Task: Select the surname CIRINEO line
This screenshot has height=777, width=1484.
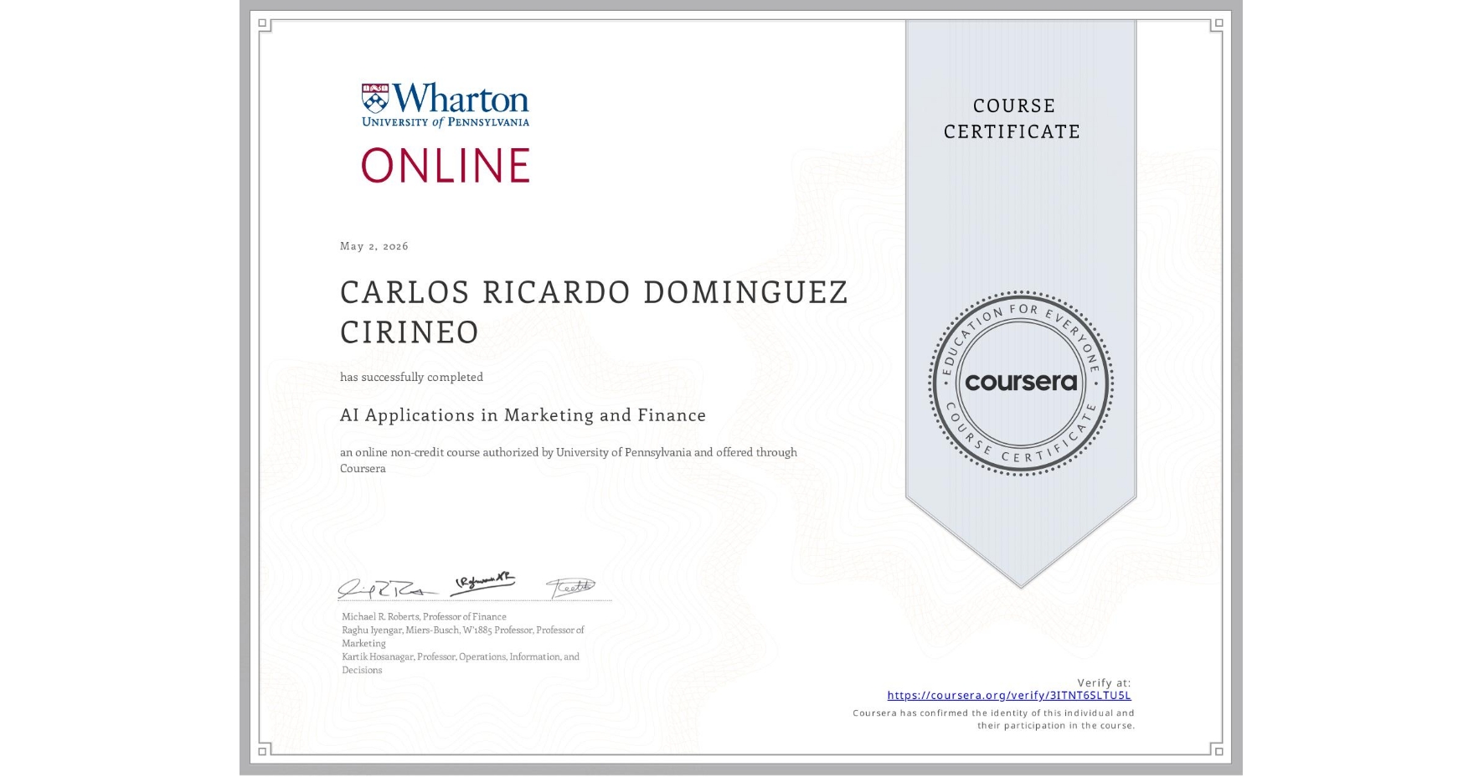Action: point(410,332)
